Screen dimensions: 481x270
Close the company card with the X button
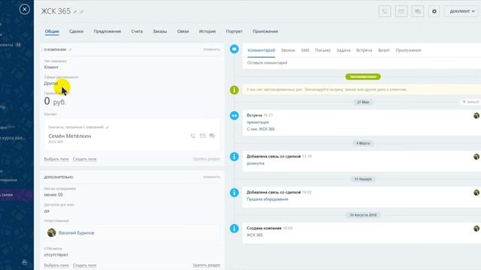(x=25, y=9)
